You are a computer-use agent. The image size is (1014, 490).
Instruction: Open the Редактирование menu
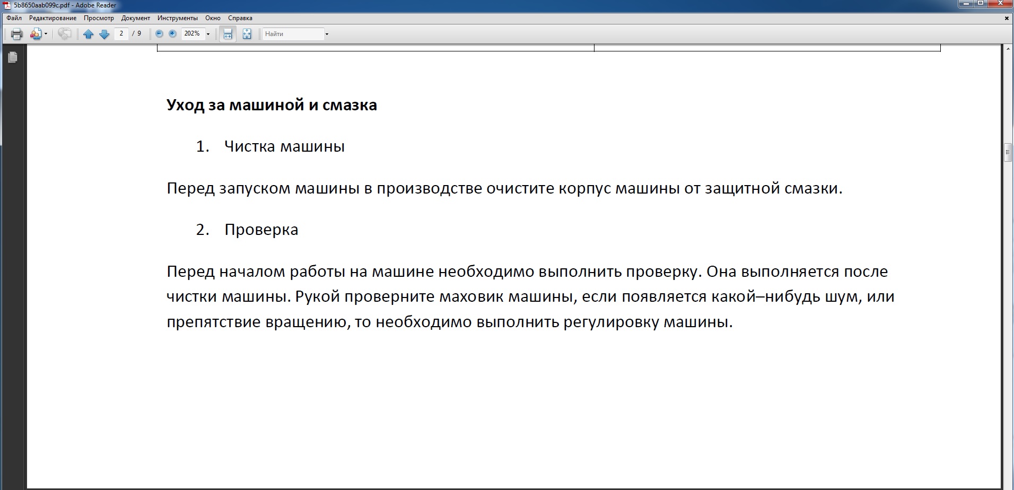(x=53, y=18)
